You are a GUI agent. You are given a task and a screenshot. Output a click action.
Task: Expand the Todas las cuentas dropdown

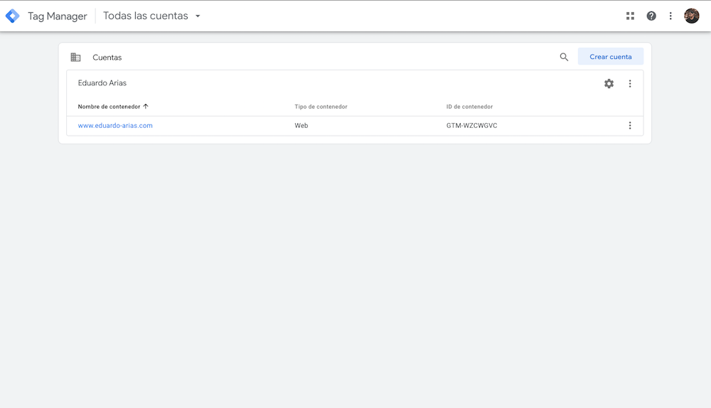[x=152, y=16]
